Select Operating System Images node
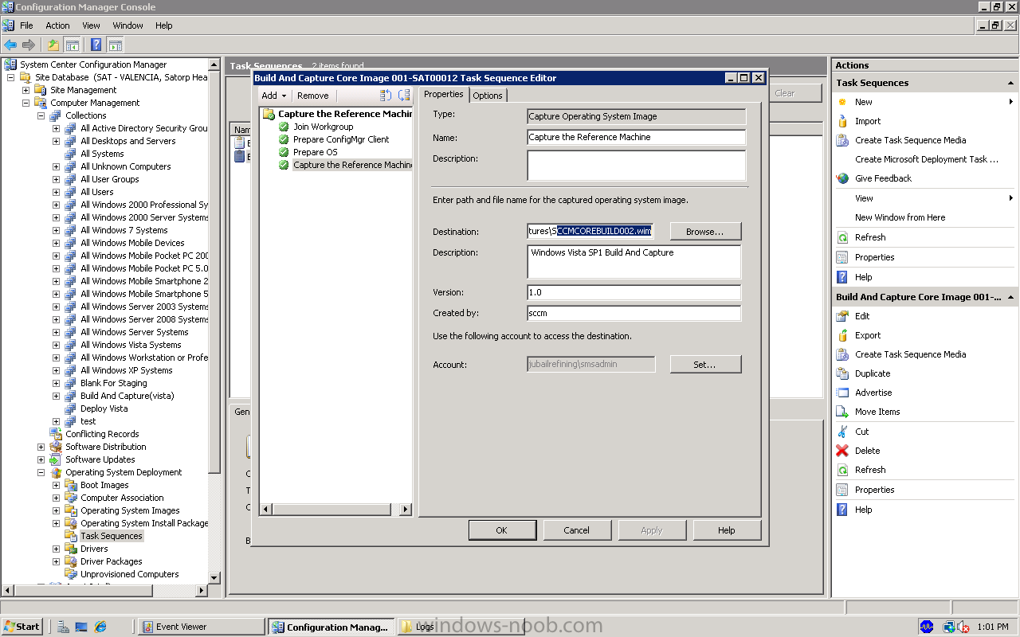 [x=130, y=510]
